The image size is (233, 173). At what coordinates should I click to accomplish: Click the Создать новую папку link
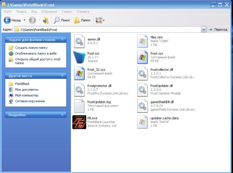(x=31, y=48)
